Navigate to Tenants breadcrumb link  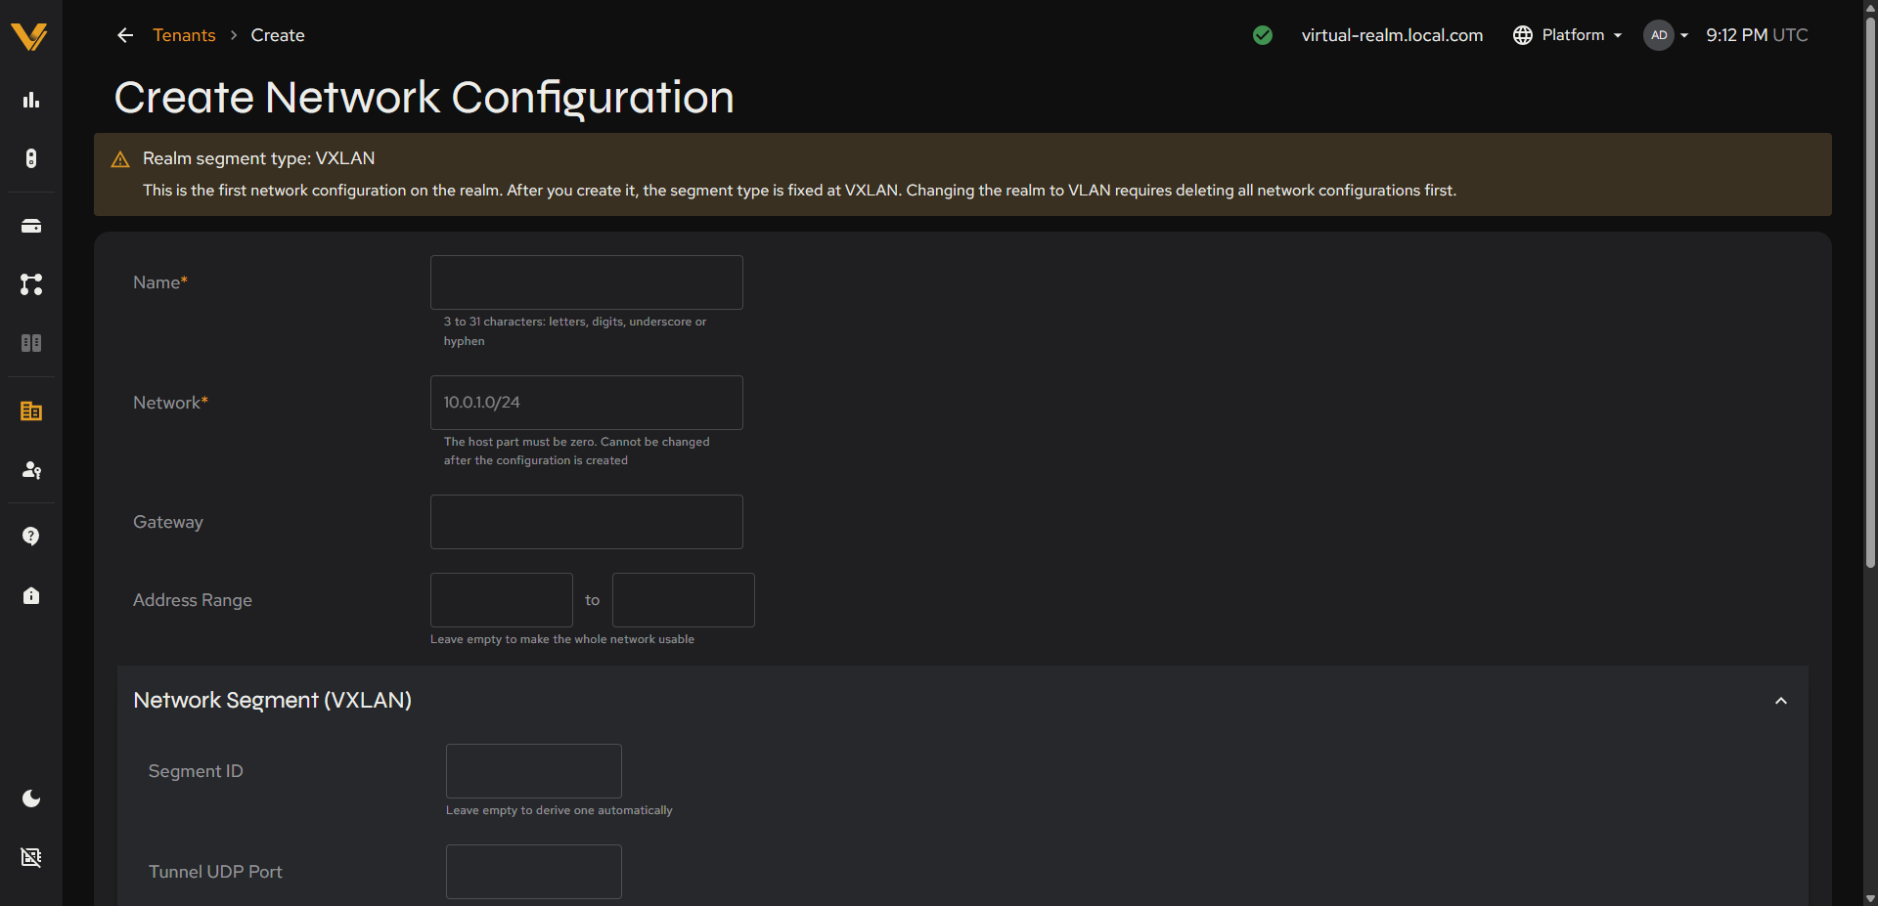point(184,35)
